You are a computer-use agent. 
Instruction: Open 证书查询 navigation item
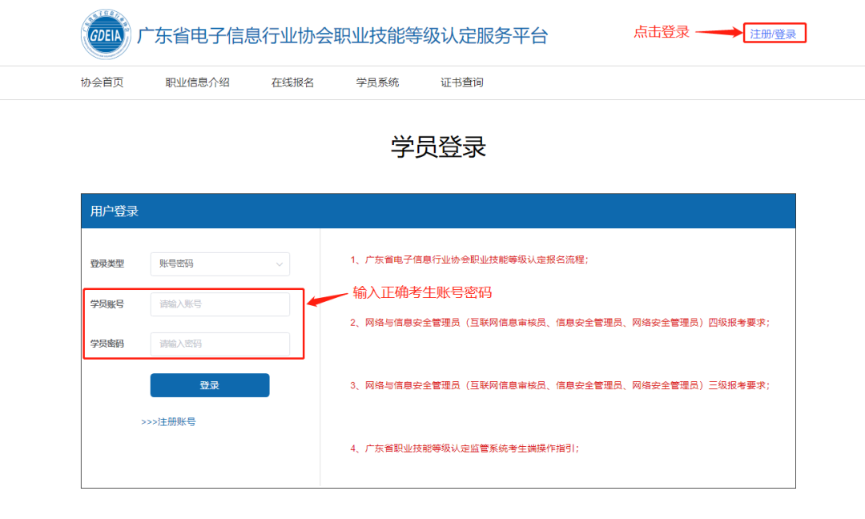pyautogui.click(x=462, y=82)
